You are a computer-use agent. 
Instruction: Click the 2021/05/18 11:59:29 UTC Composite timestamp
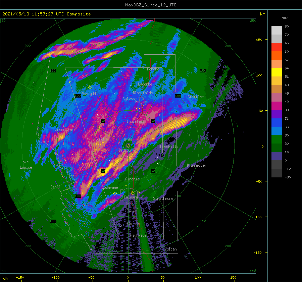coord(46,14)
